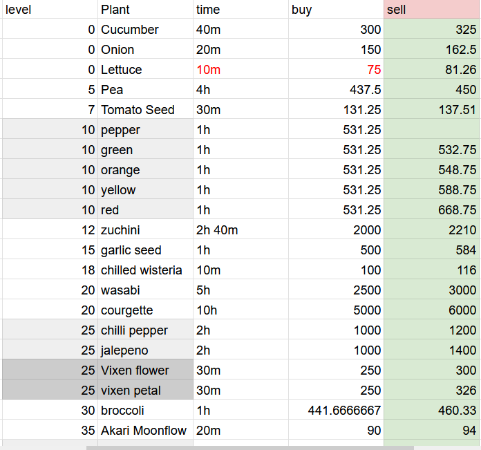Viewport: 481px width, 450px height.
Task: Click the 6000 sell cell for courgette
Action: 432,310
